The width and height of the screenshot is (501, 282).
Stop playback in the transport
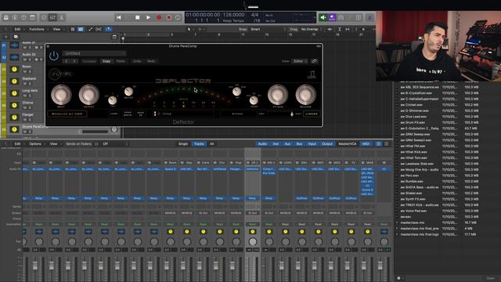pyautogui.click(x=138, y=17)
